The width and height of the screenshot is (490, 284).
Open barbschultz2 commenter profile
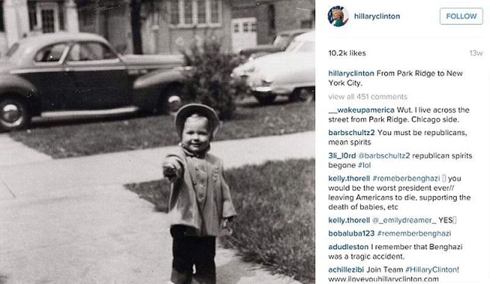[351, 132]
